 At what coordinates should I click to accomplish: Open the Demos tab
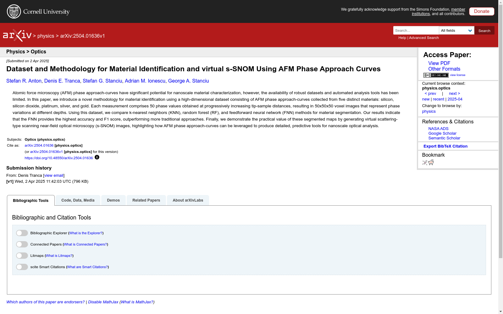[x=113, y=200]
